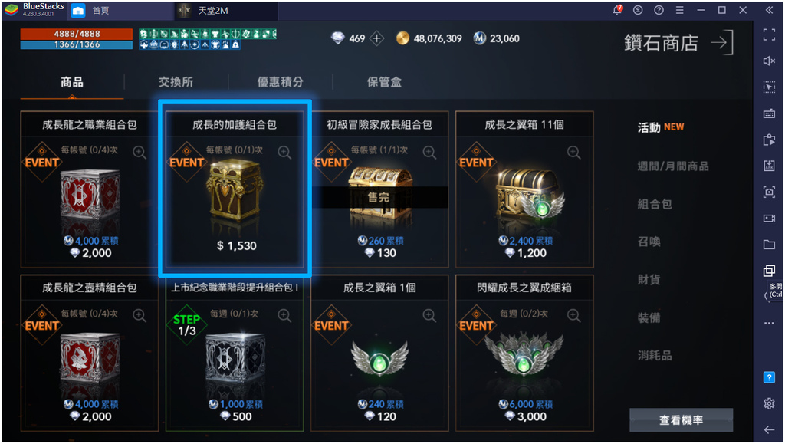The image size is (785, 444).
Task: Collapse the BlueStacks side toolbar chevrons
Action: click(769, 10)
